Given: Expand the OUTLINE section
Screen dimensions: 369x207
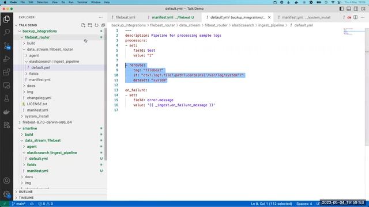Looking at the screenshot, I should point(25,191).
